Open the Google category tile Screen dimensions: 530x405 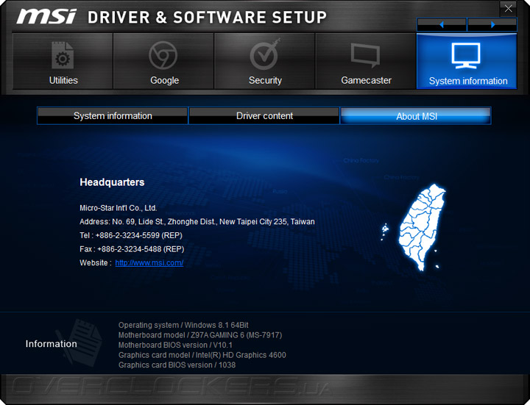pos(163,61)
